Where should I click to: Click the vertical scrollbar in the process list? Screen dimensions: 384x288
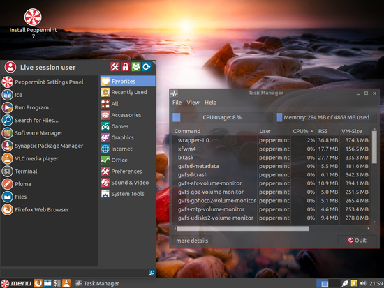(x=374, y=147)
